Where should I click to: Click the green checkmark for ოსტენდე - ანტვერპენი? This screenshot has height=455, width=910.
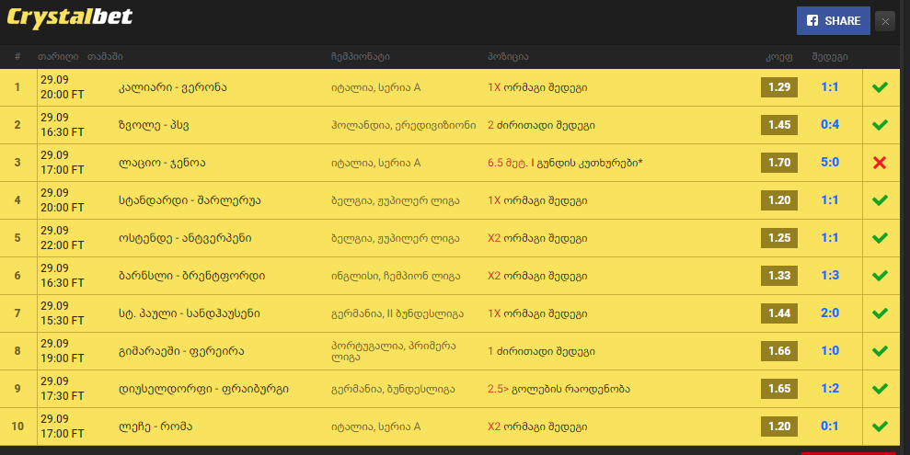tap(880, 238)
